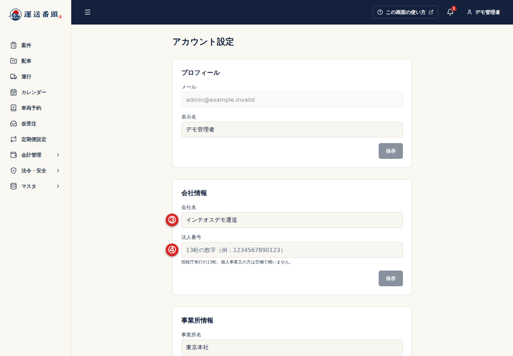This screenshot has width=513, height=356.
Task: Click the 車両予約 icon
Action: pyautogui.click(x=14, y=108)
